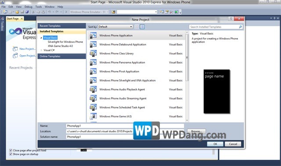Select Windows Phone Pivot Application template icon

(x=93, y=71)
